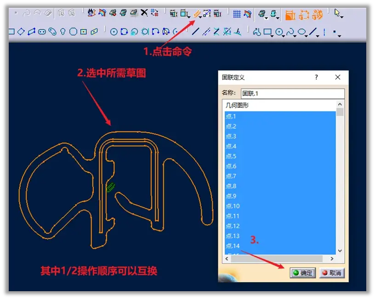
Task: Toggle the blue Grid display button
Action: [237, 14]
